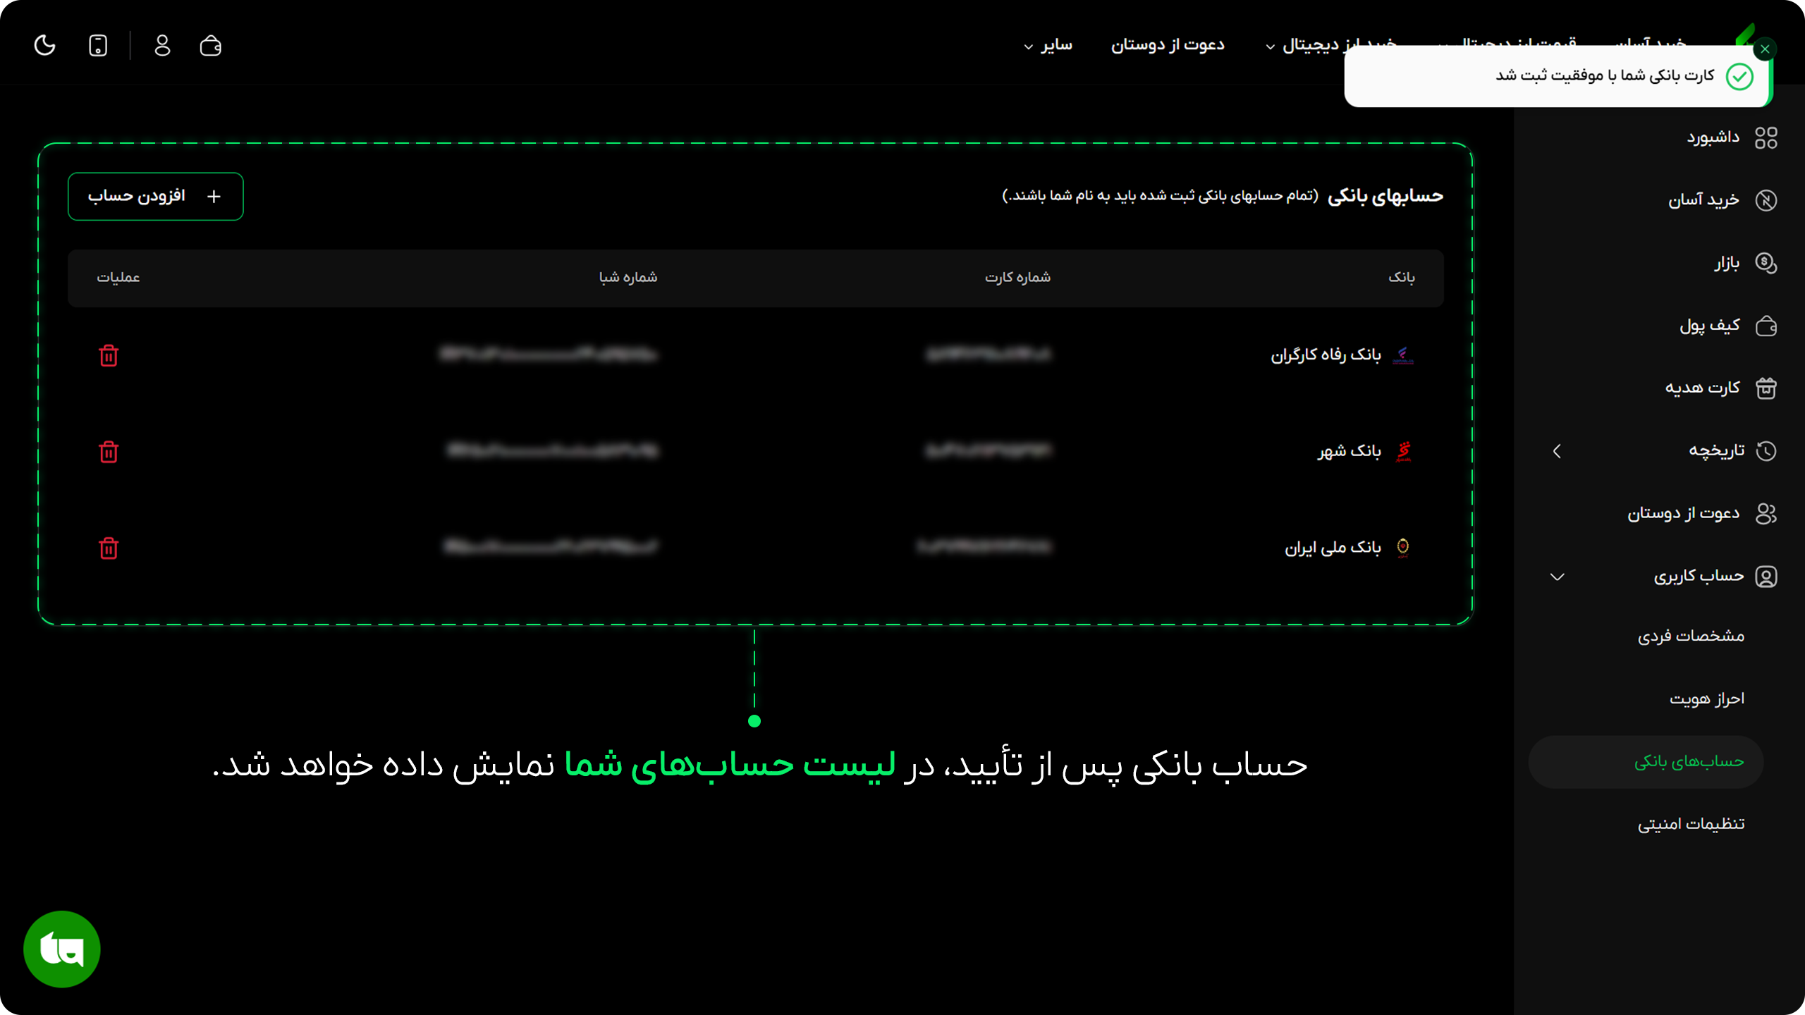The height and width of the screenshot is (1015, 1805).
Task: Delete the بانک ملی ایران account
Action: 109,548
